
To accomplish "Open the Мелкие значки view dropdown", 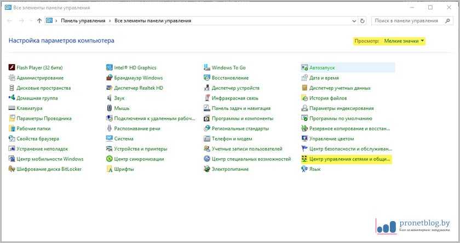I will point(404,41).
